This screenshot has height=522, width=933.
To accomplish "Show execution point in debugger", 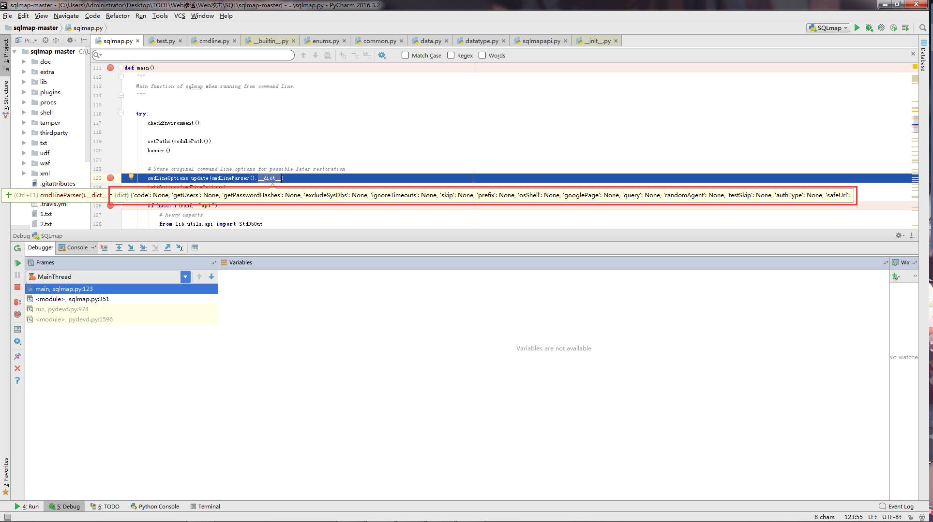I will 104,247.
